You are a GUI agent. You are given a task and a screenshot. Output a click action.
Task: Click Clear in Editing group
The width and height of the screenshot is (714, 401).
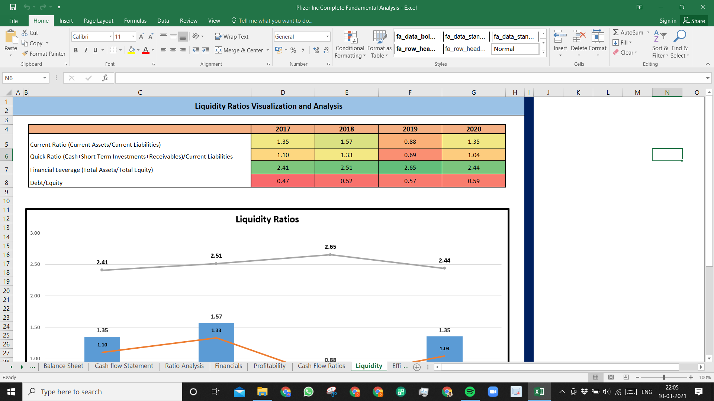coord(625,53)
